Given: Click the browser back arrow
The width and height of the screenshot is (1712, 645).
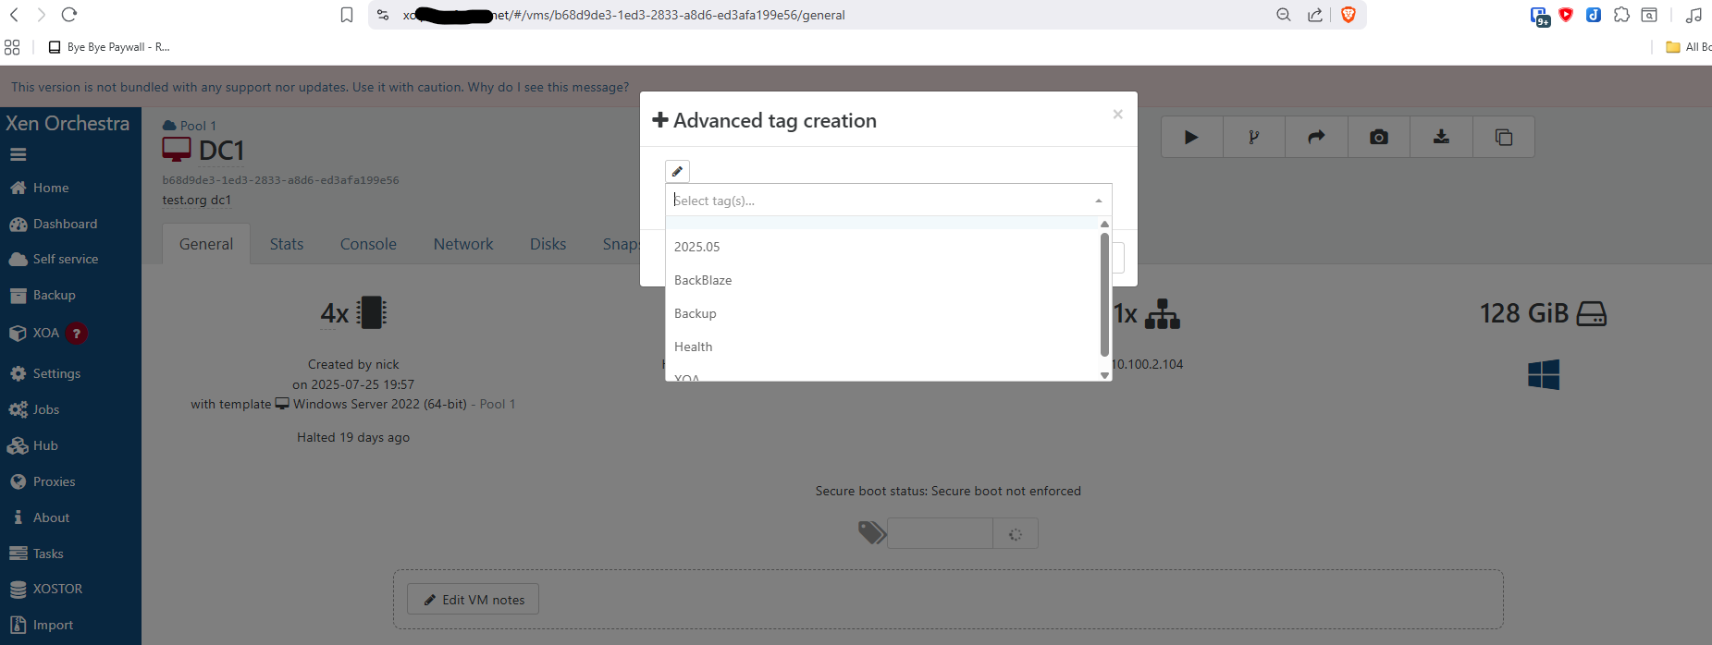Looking at the screenshot, I should pyautogui.click(x=14, y=15).
